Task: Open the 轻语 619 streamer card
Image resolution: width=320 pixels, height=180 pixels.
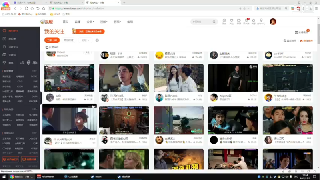Action: pos(124,55)
